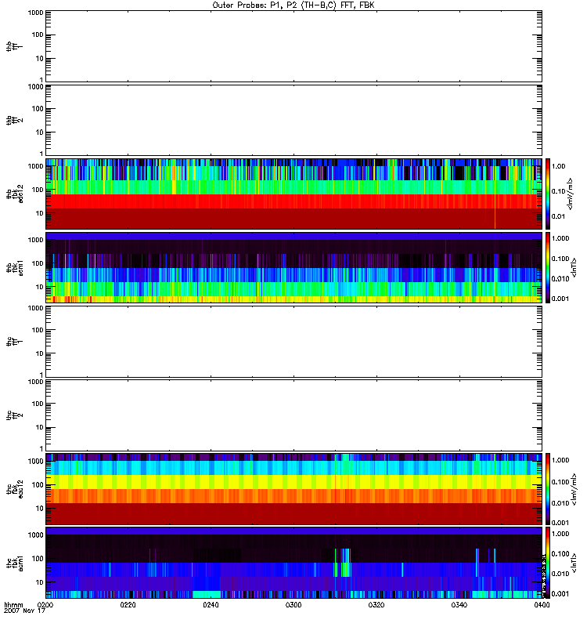Click the thb fbk scm1 spectrogram panel
Viewport: 587px width, 627px height.
point(293,267)
